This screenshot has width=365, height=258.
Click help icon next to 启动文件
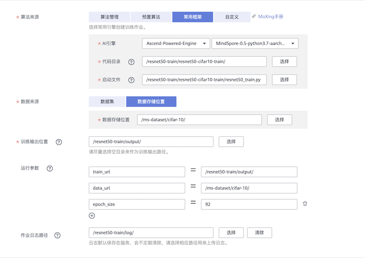(131, 80)
